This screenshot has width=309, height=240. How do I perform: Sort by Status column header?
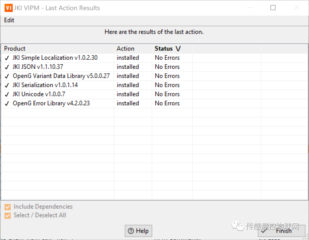point(172,49)
